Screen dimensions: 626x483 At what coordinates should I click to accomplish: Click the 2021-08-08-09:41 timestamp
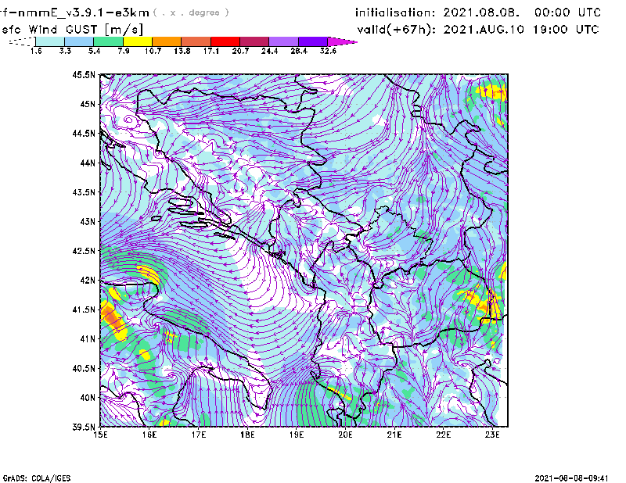click(571, 478)
